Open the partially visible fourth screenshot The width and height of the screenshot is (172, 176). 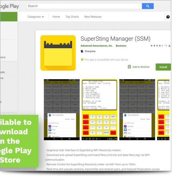(x=163, y=110)
